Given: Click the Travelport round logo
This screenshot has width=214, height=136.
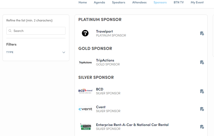Looking at the screenshot, I should (x=85, y=33).
